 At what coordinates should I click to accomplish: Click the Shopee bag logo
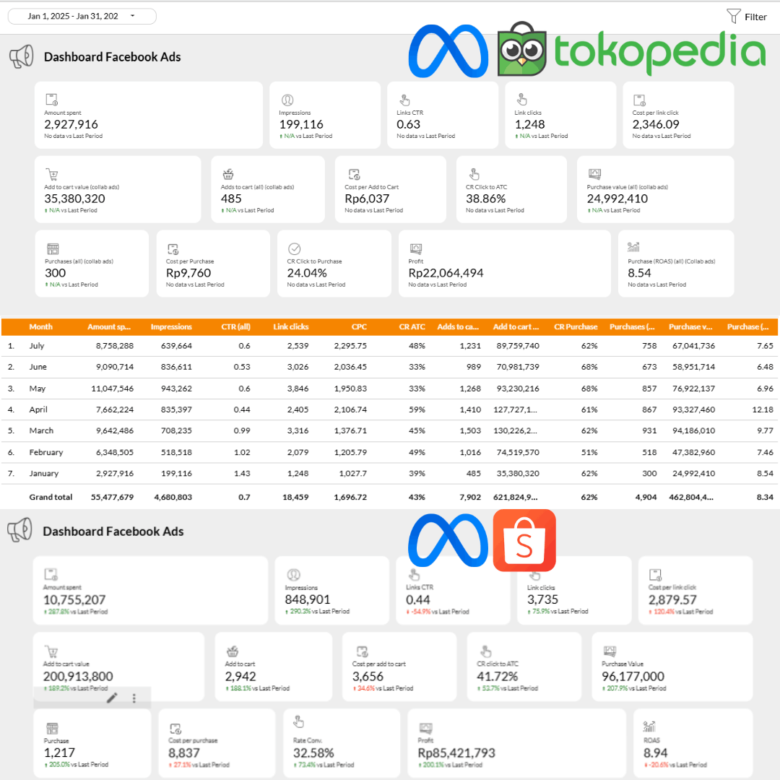coord(524,540)
